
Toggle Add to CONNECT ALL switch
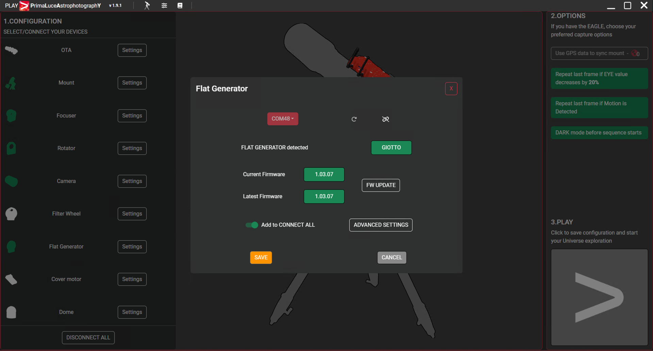coord(252,225)
